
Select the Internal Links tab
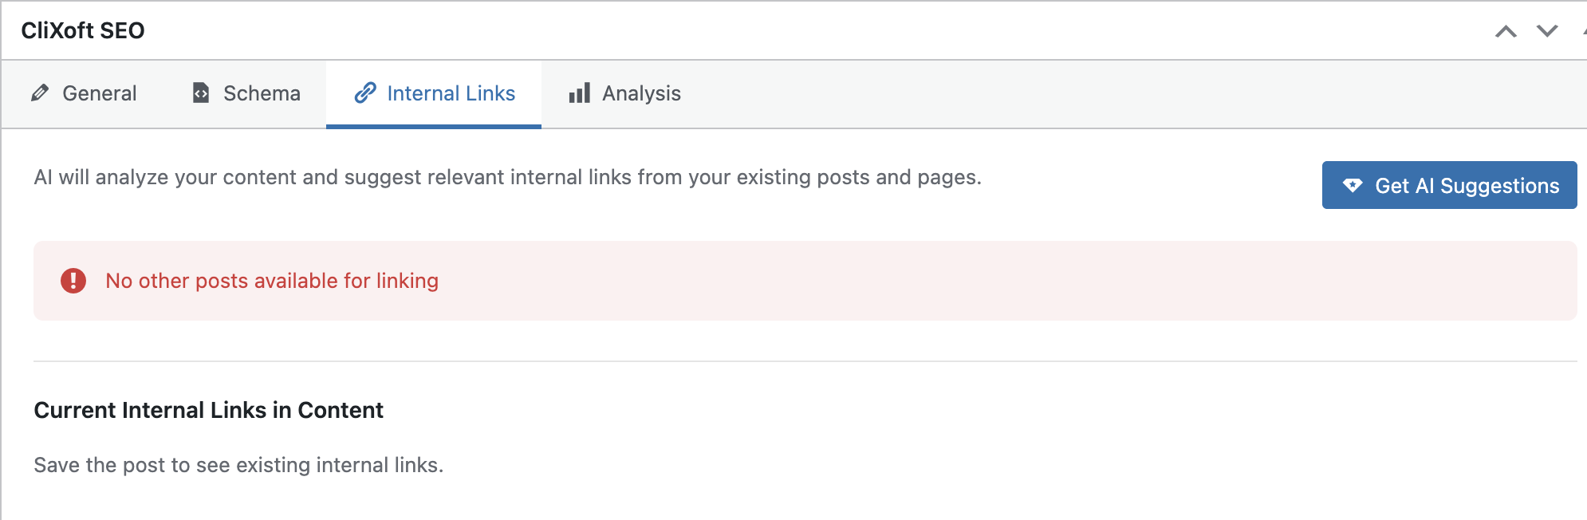(x=451, y=93)
